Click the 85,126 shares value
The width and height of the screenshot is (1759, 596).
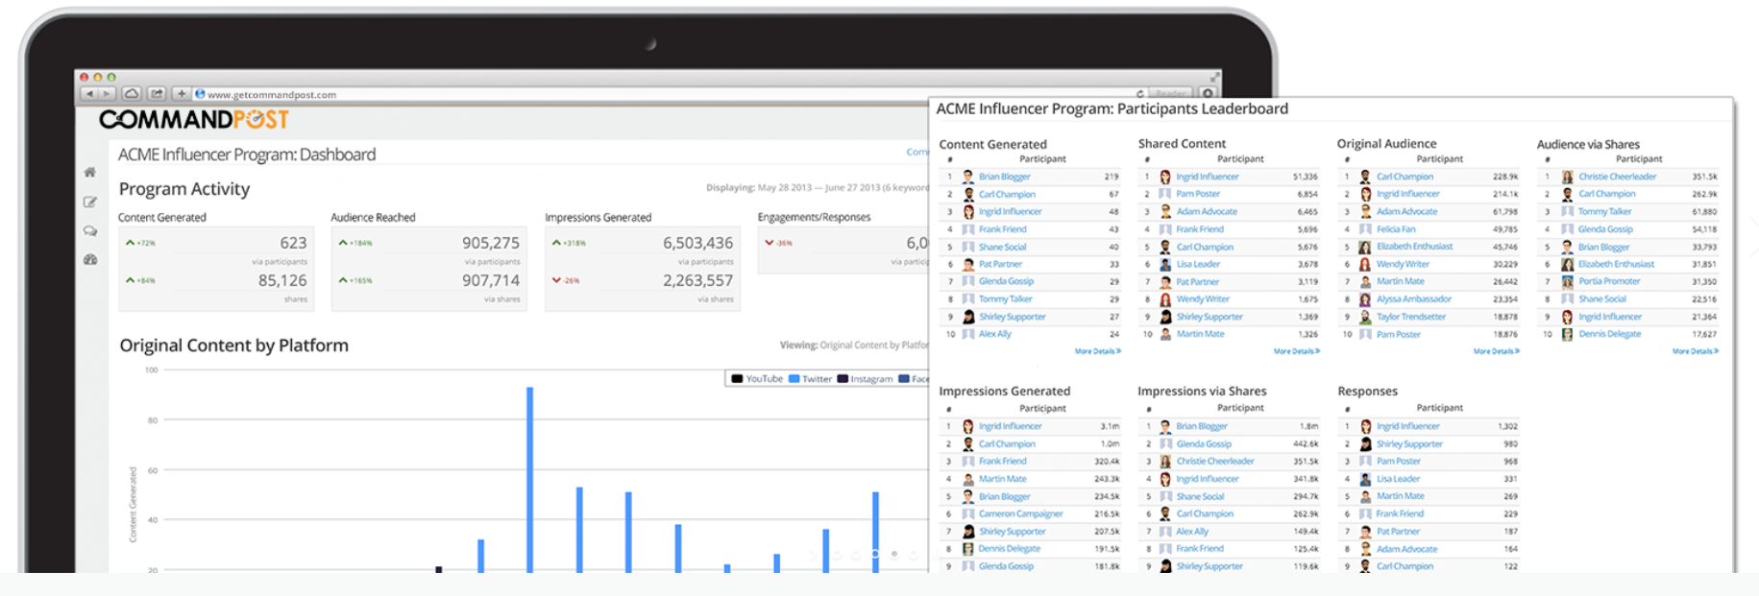282,281
